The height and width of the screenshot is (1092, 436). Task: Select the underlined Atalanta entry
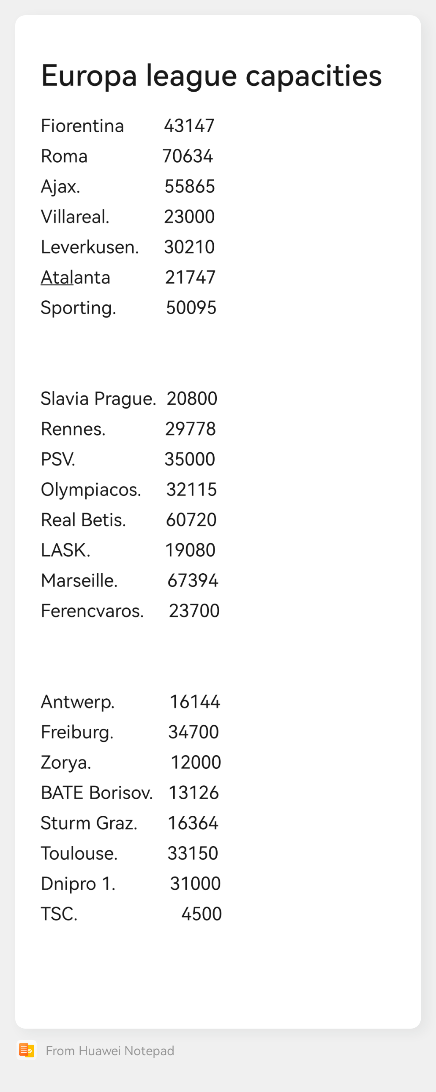pyautogui.click(x=76, y=277)
